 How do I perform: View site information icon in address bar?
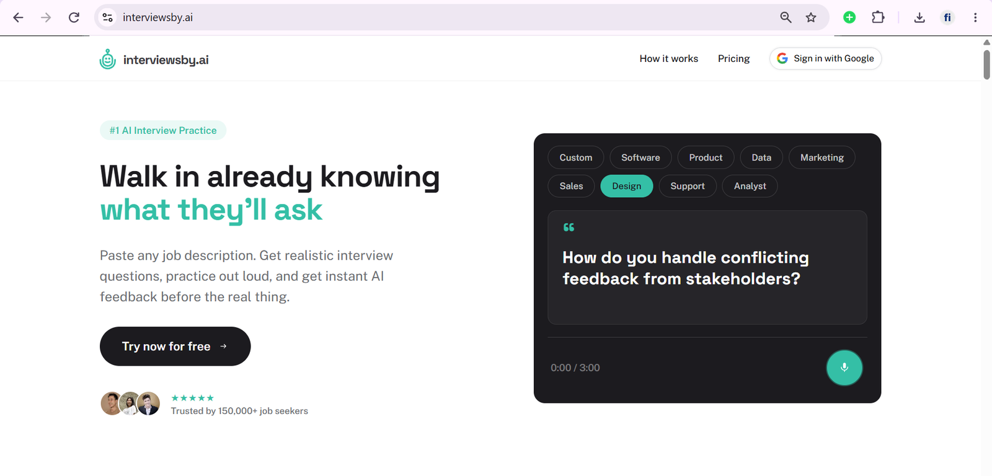[x=108, y=17]
